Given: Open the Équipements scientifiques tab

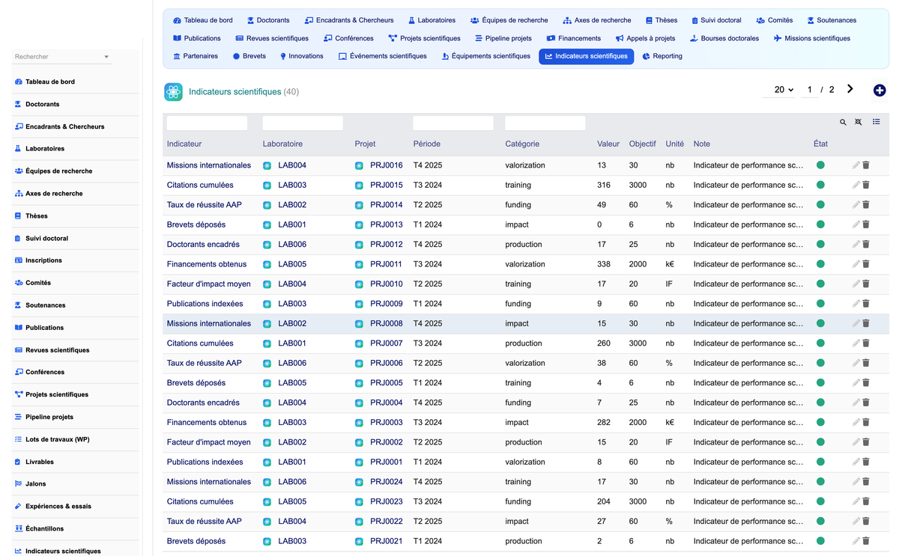Looking at the screenshot, I should 485,56.
